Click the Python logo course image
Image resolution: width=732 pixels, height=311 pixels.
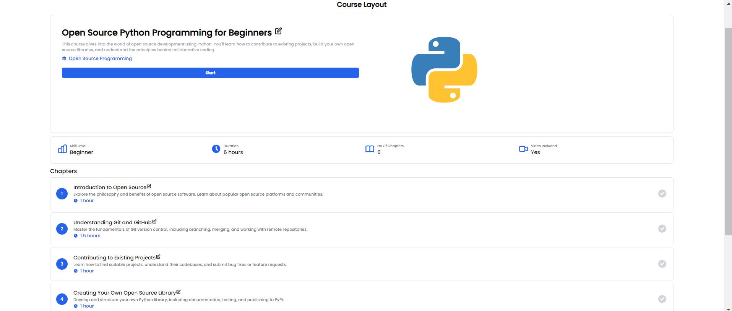[x=444, y=70]
